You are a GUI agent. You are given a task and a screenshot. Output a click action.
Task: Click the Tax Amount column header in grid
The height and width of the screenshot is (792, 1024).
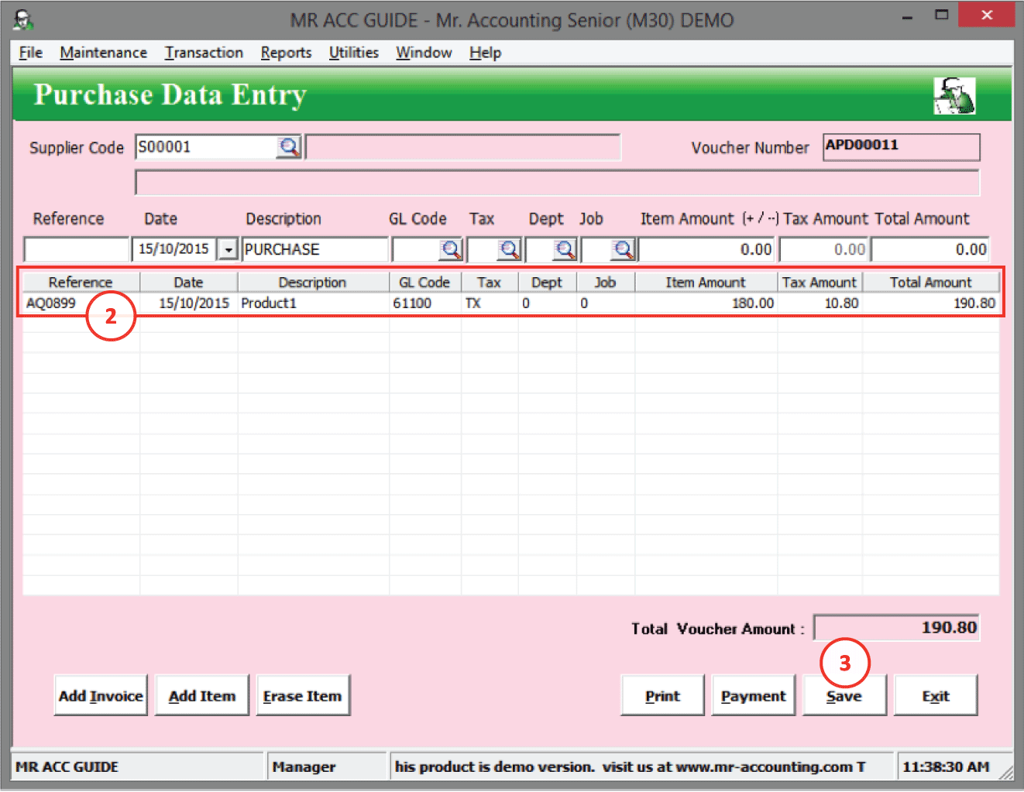[820, 283]
